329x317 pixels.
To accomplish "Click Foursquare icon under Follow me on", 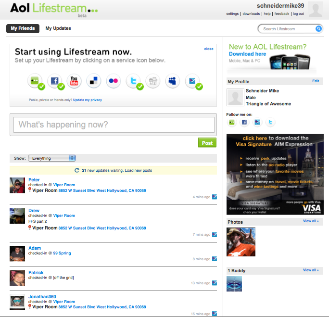I will coord(257,122).
